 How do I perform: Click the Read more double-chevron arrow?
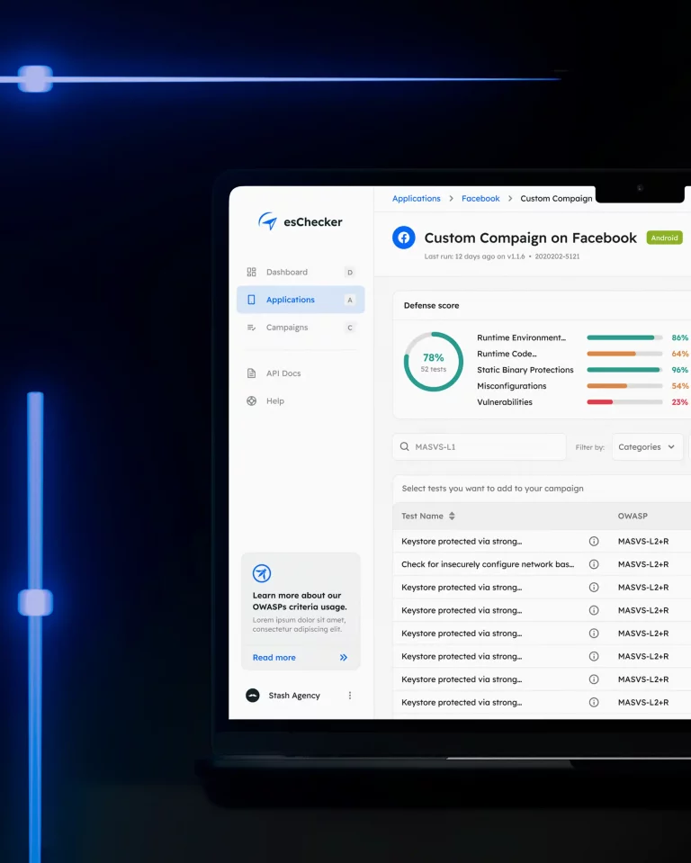pyautogui.click(x=343, y=658)
